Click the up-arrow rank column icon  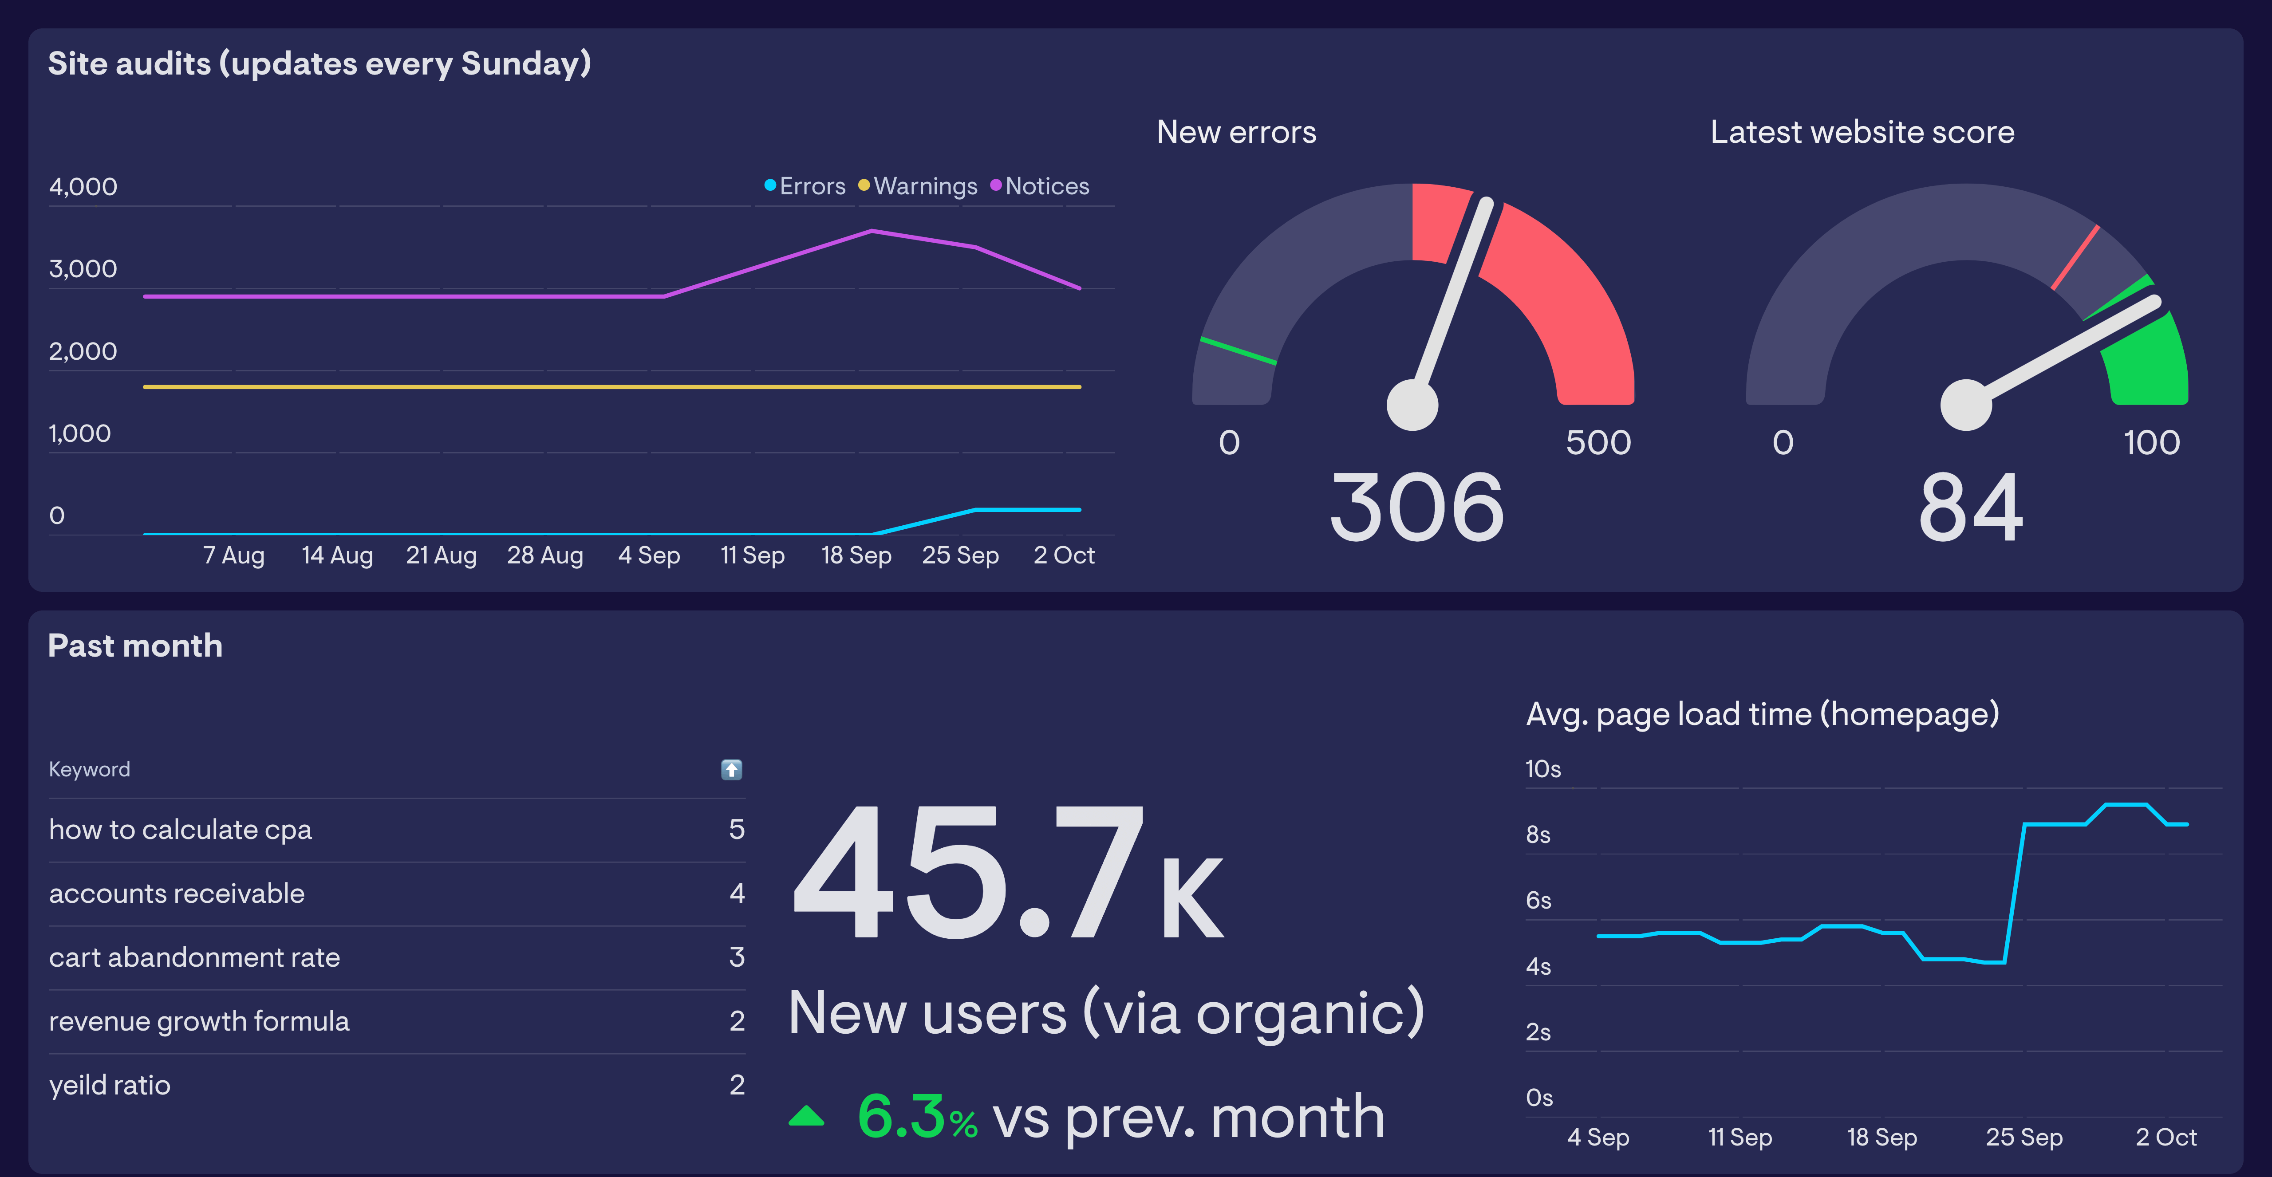tap(731, 770)
